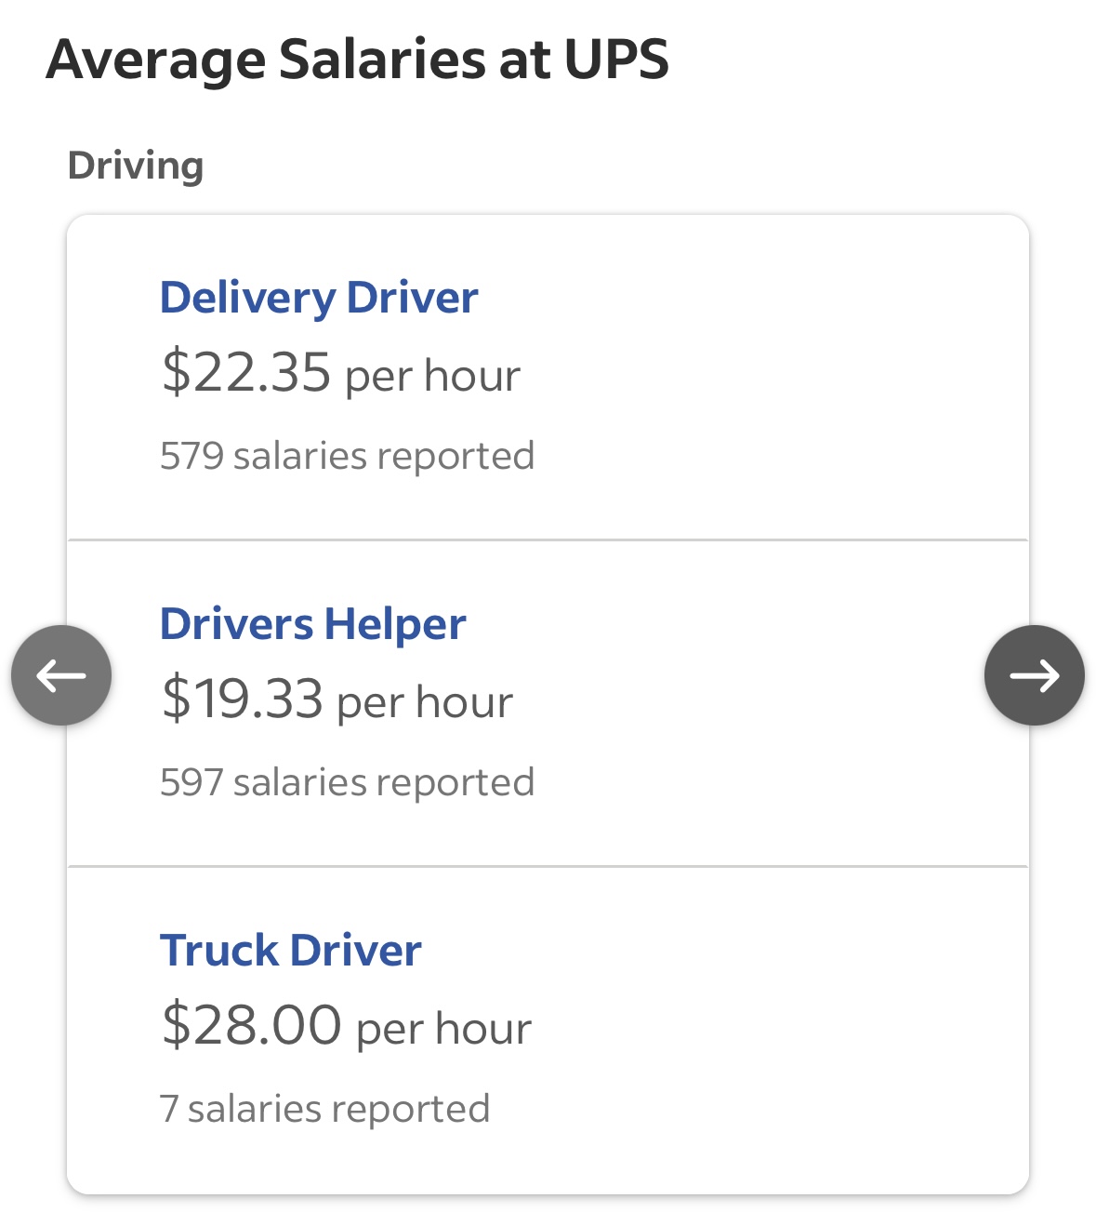The width and height of the screenshot is (1096, 1212).
Task: Click the $22.35 per hour amount
Action: pos(339,373)
